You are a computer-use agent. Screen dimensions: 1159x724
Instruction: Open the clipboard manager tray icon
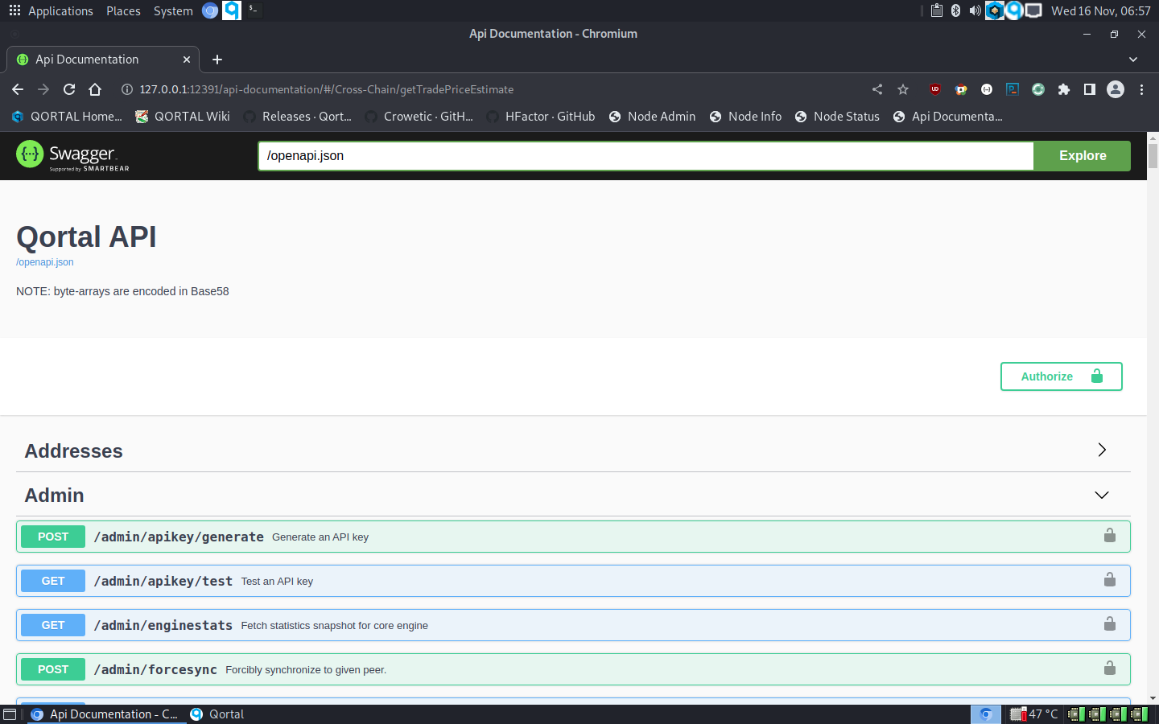(x=937, y=10)
